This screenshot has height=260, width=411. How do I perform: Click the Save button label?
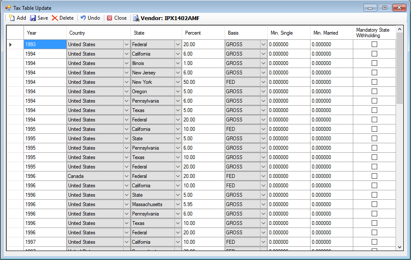(43, 18)
